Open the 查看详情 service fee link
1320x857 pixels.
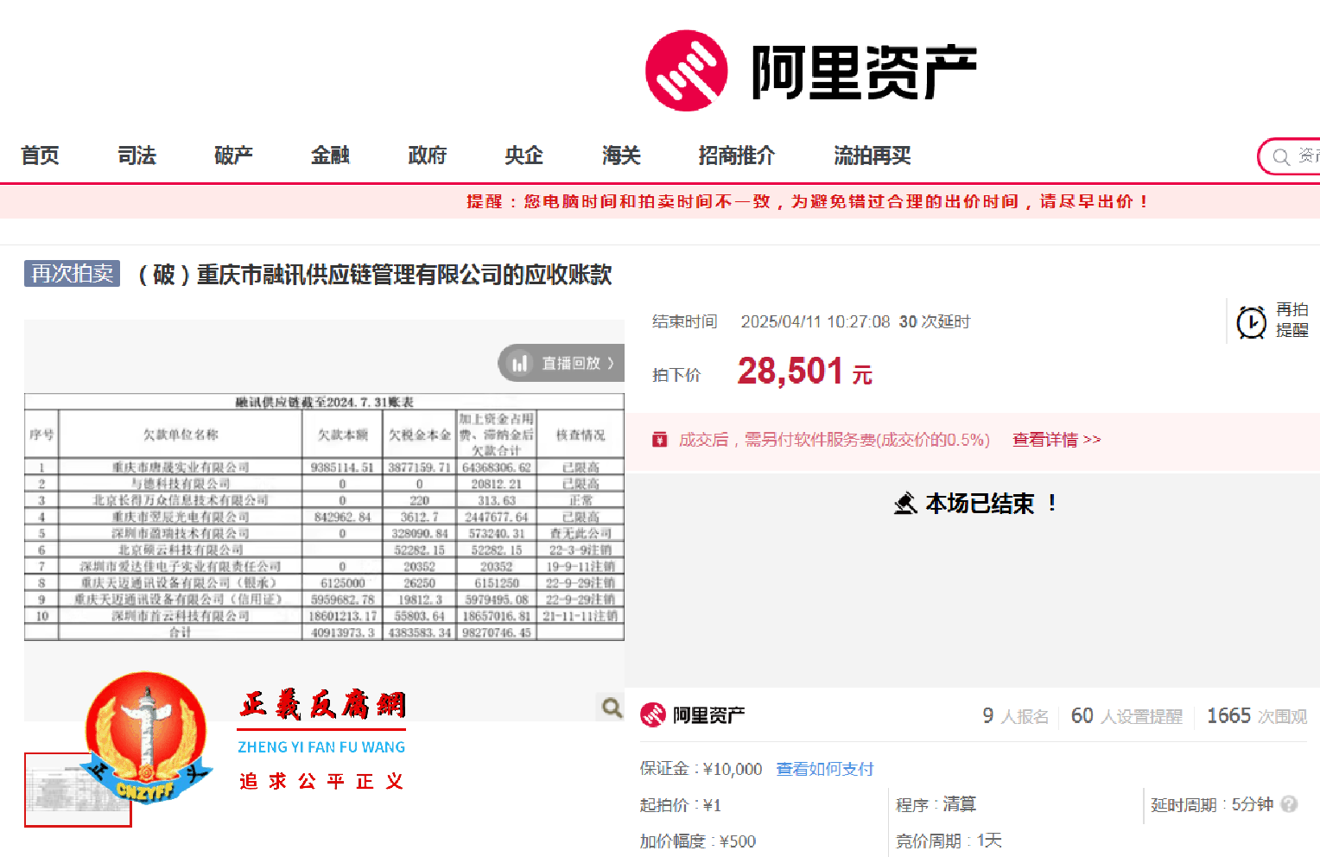(1045, 440)
